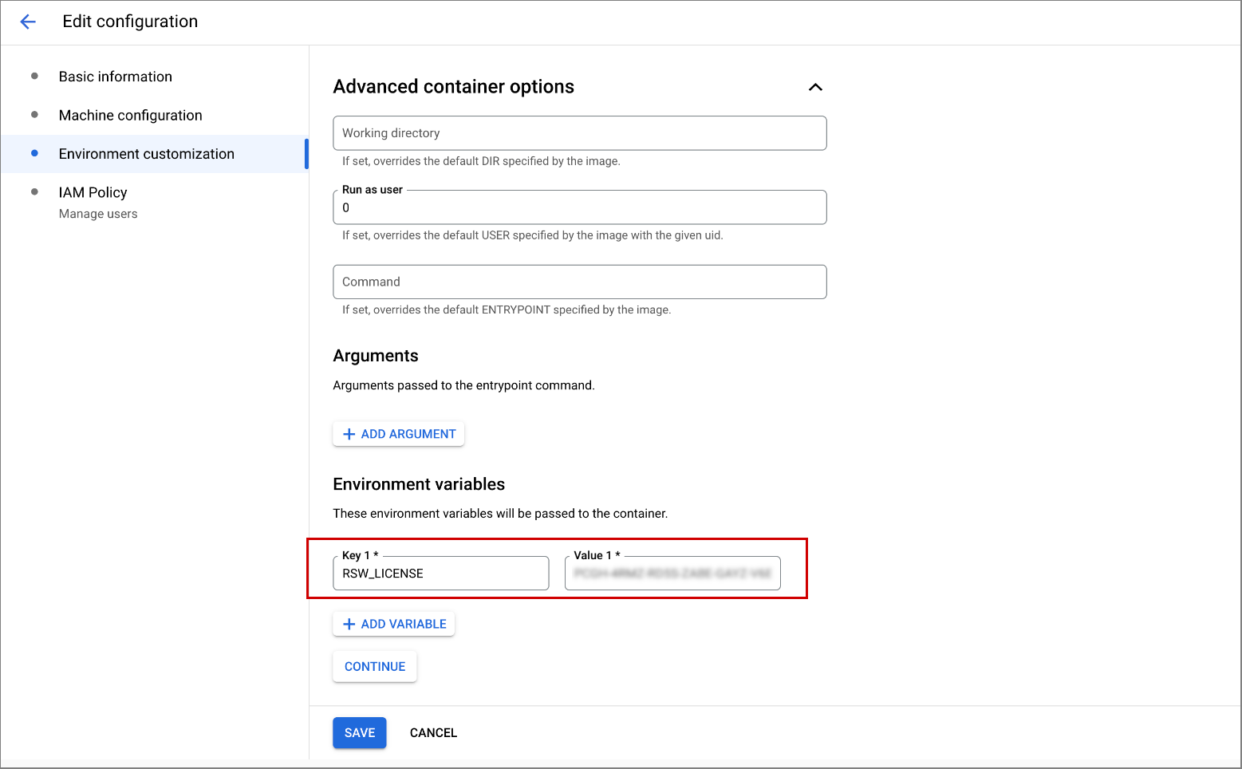The height and width of the screenshot is (769, 1242).
Task: Click CANCEL to discard changes
Action: [x=433, y=732]
